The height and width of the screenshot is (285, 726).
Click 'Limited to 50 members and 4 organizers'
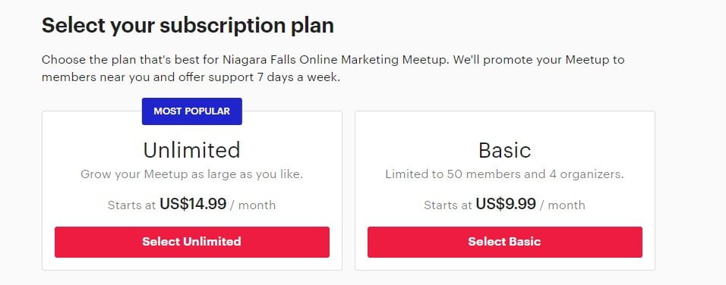[x=505, y=174]
